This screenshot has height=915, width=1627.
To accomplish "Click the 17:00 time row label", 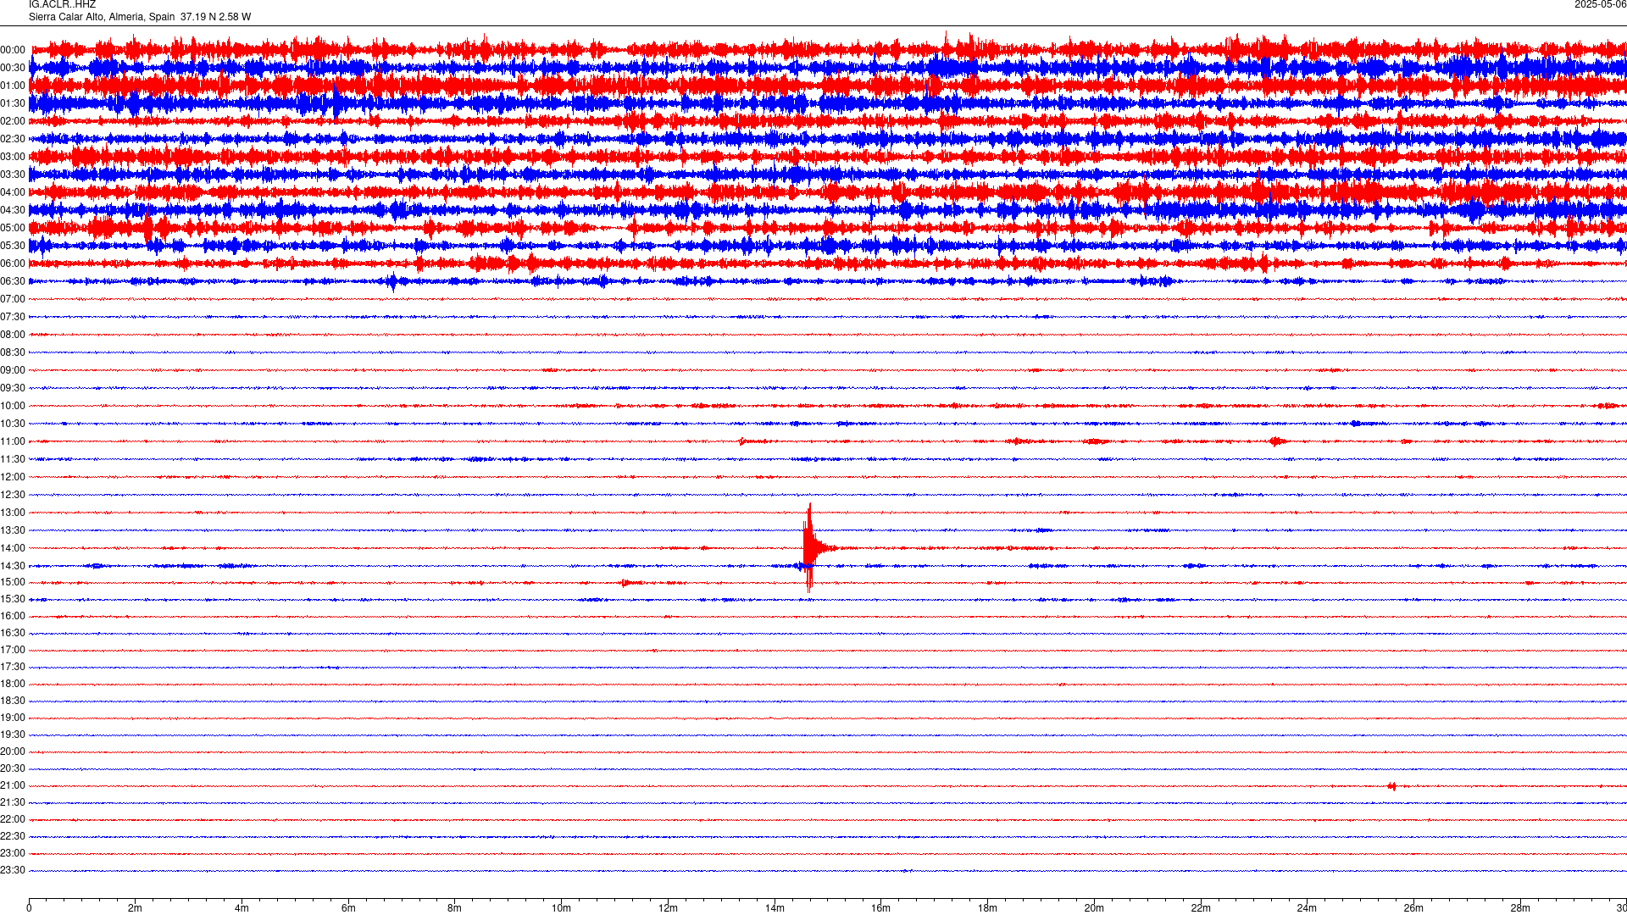I will coord(13,651).
